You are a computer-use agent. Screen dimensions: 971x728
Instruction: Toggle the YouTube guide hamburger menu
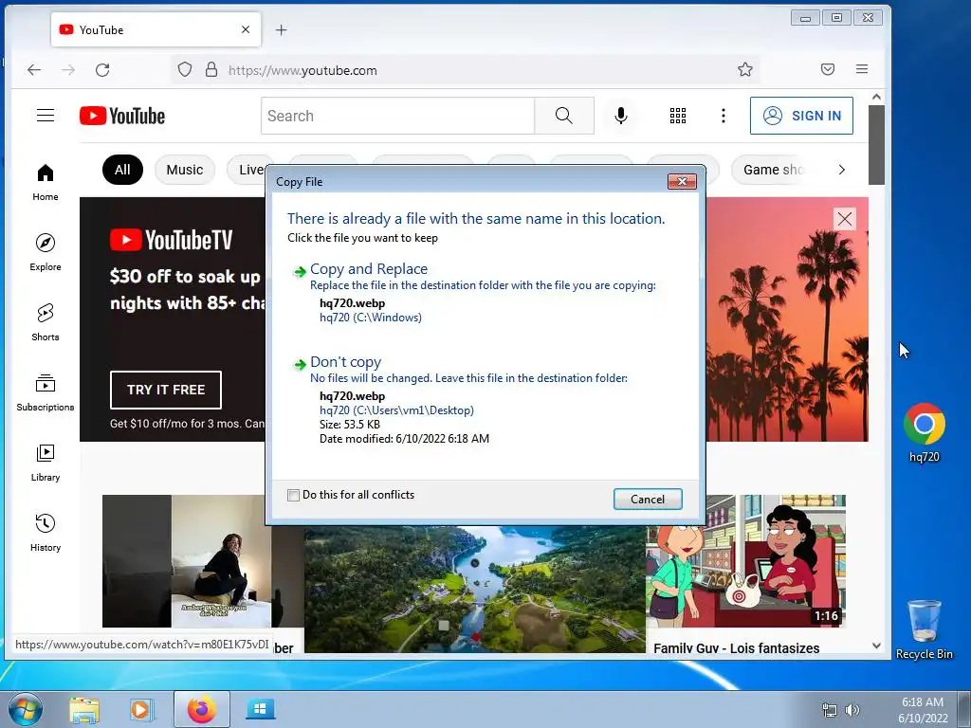46,115
